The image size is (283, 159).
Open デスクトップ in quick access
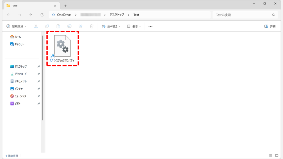tap(19, 67)
